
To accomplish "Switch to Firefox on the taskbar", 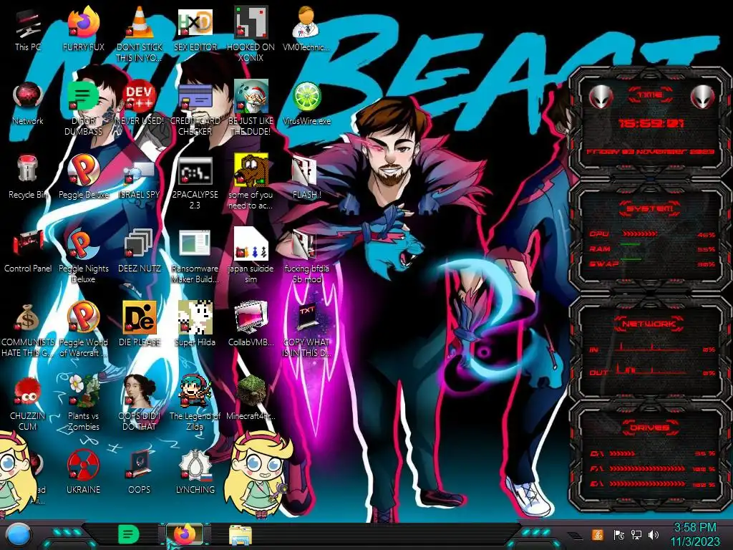I will pyautogui.click(x=185, y=534).
